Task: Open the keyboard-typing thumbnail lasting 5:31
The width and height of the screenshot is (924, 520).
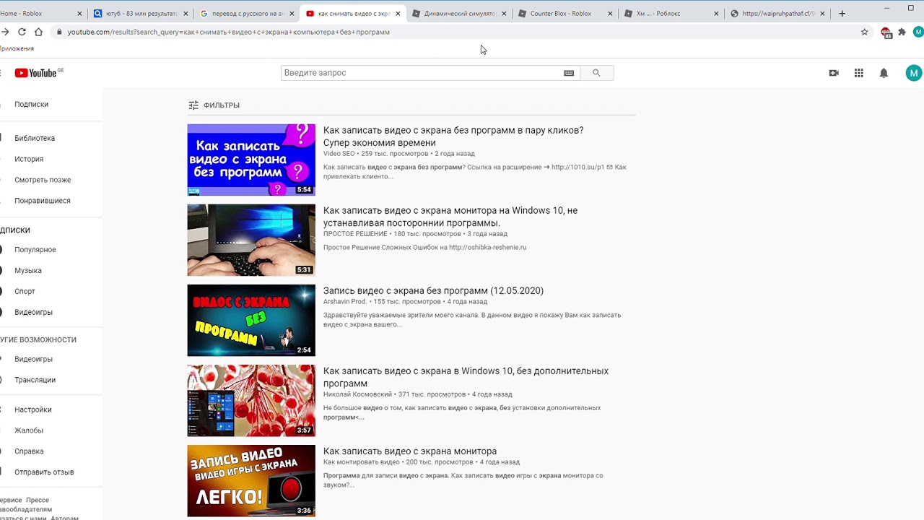Action: click(251, 240)
